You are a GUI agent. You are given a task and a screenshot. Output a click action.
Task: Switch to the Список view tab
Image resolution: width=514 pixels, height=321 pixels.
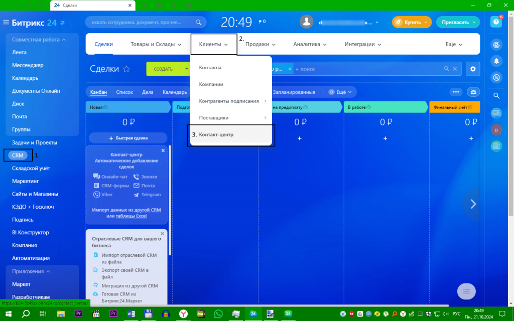tap(124, 92)
